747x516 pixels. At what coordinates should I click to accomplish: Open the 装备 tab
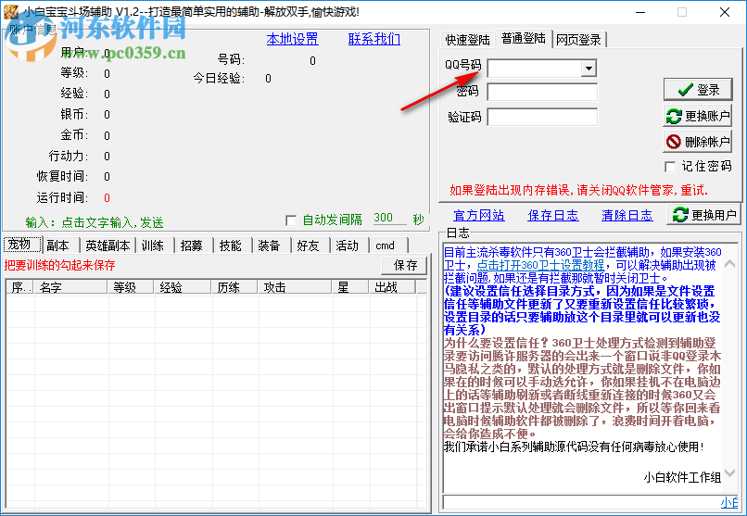[269, 245]
